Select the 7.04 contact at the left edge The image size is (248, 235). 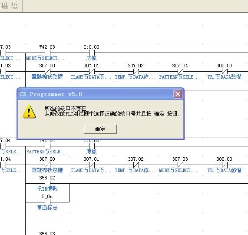(3, 146)
